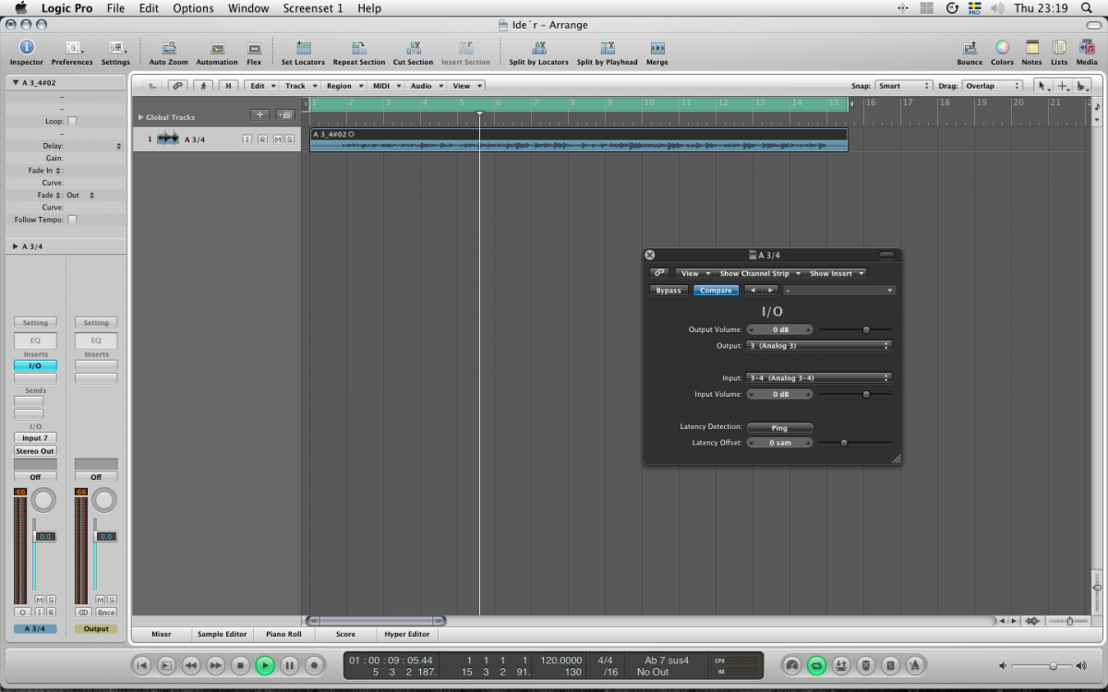Toggle the Compare button in the I/O plugin
Screen dimensions: 1108x692
(x=716, y=291)
